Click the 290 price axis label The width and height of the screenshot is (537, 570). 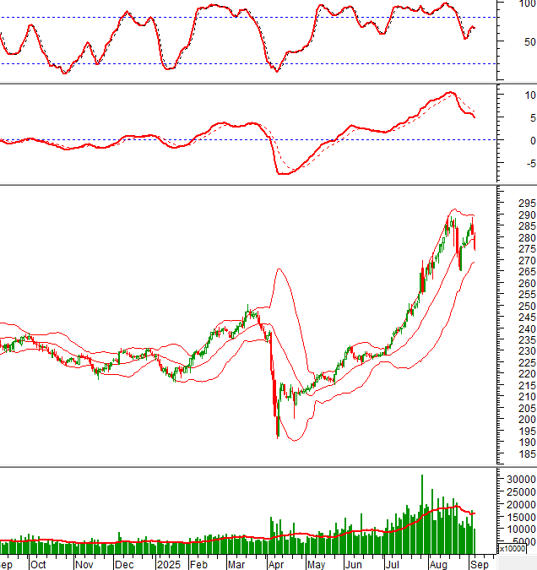pos(527,214)
